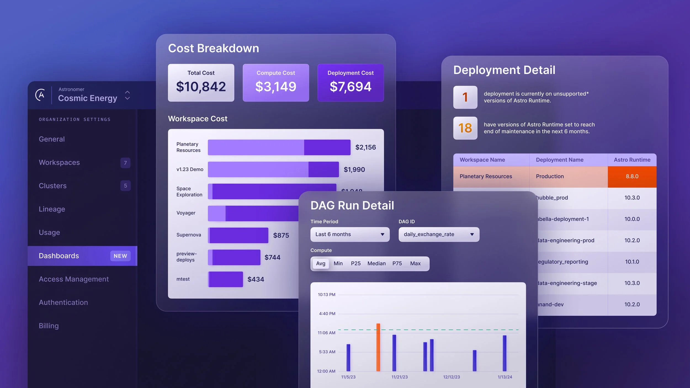Viewport: 690px width, 388px height.
Task: Open the Lineage settings page
Action: click(x=52, y=209)
